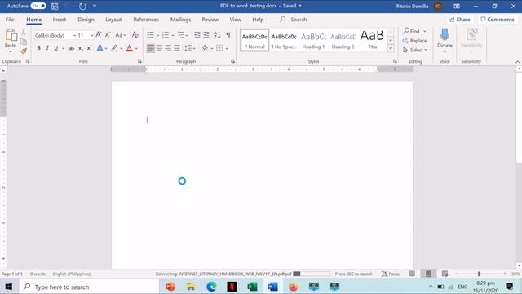This screenshot has height=294, width=522.
Task: Click the Dictate microphone icon
Action: (445, 34)
